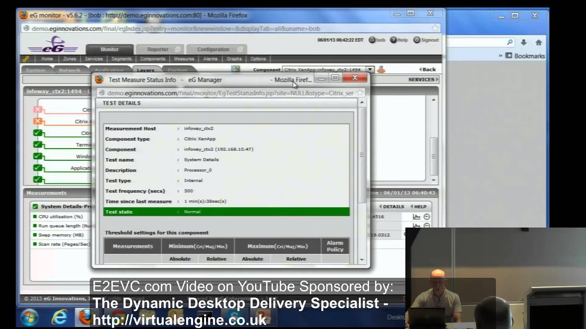Toggle System Details checkbox in Measurements
The width and height of the screenshot is (586, 329).
[x=35, y=207]
